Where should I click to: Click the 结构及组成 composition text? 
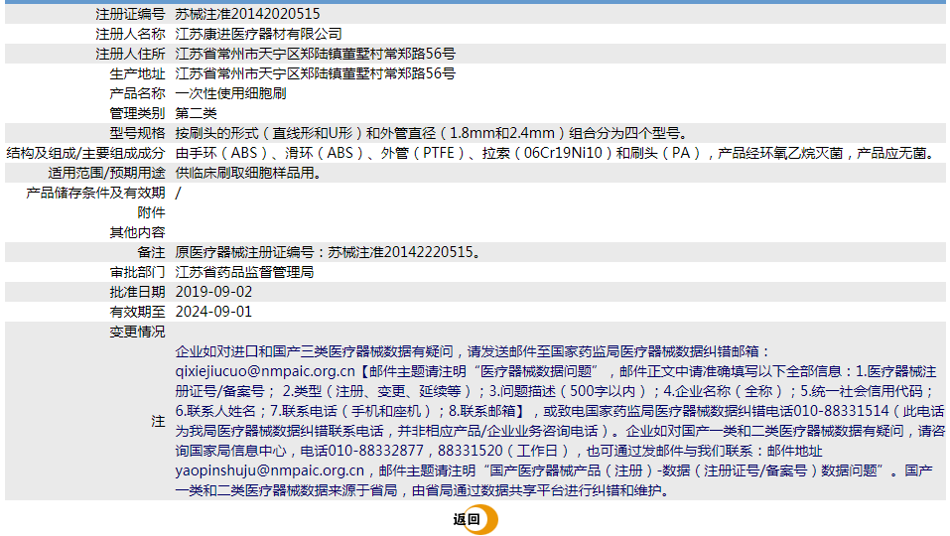point(556,153)
